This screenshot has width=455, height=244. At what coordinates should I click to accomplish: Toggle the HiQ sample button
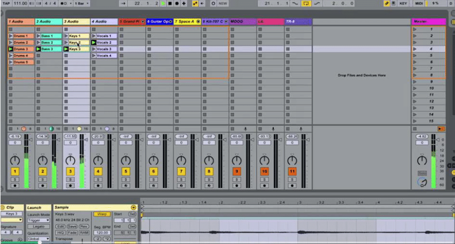[x=60, y=233]
